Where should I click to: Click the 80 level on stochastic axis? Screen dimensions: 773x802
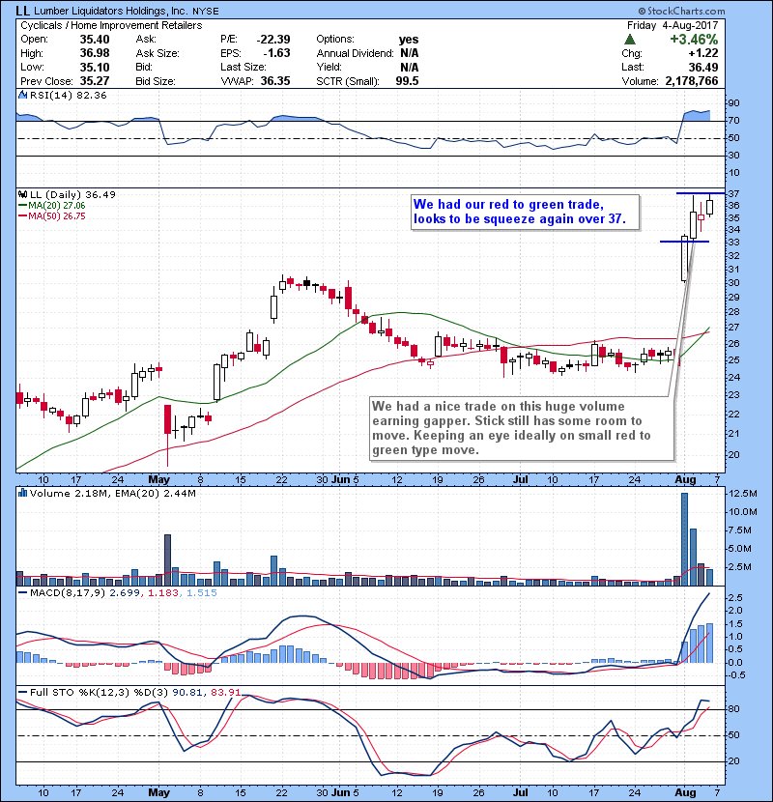click(734, 709)
